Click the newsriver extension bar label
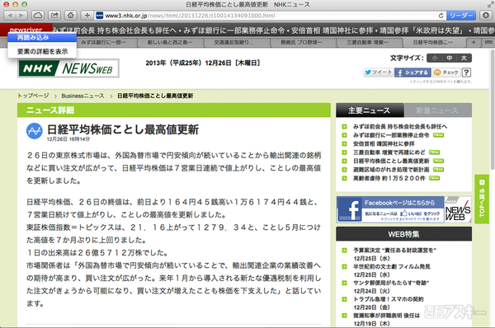This screenshot has height=328, width=495. [26, 30]
